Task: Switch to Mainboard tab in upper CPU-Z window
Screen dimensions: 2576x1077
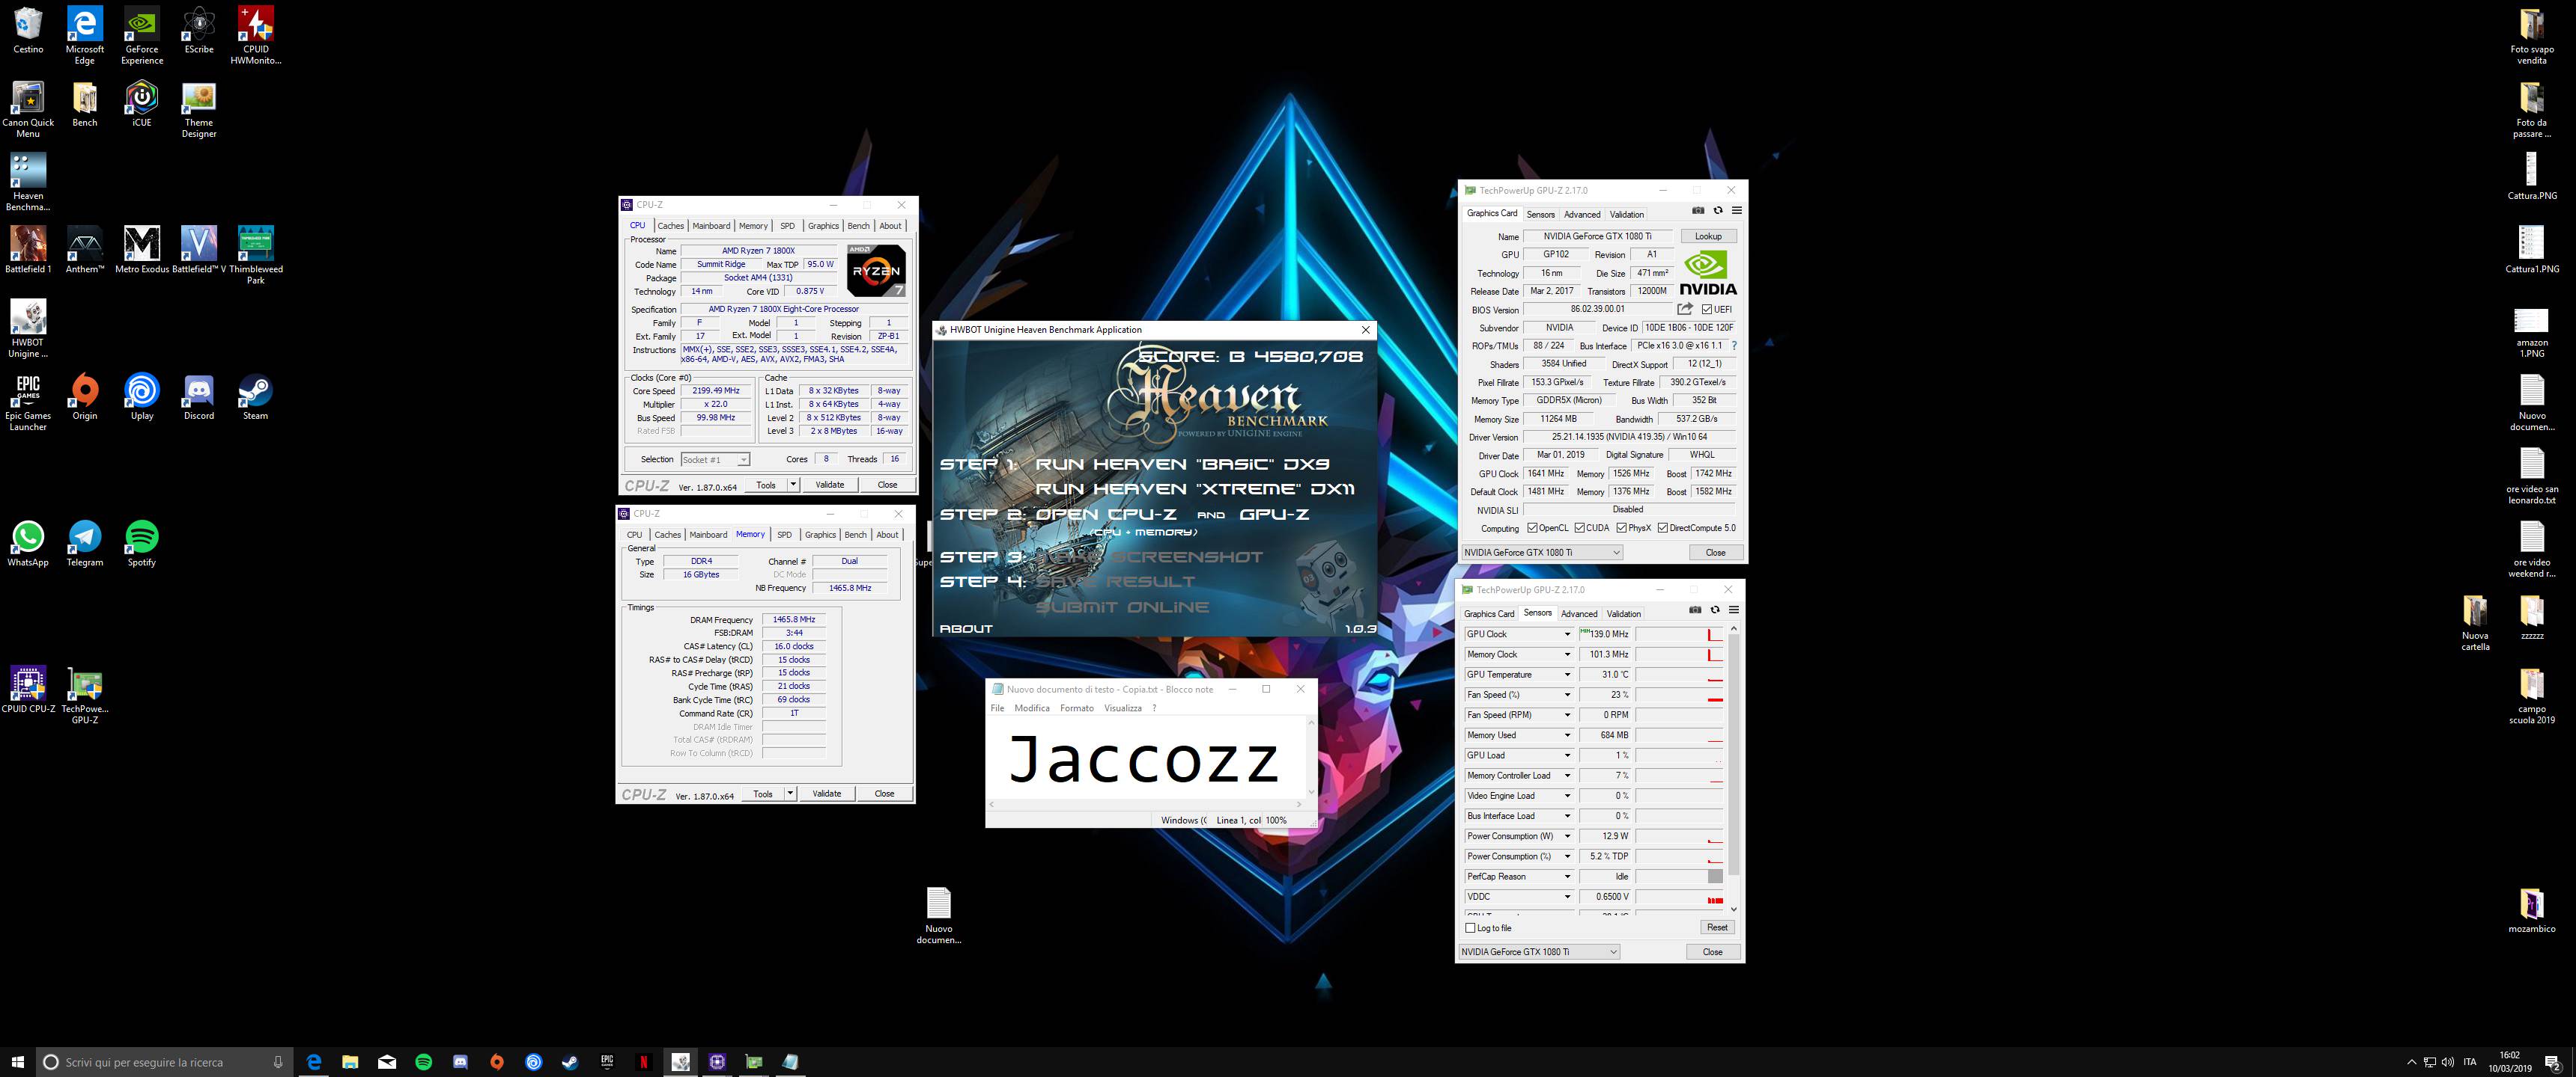Action: (x=711, y=226)
